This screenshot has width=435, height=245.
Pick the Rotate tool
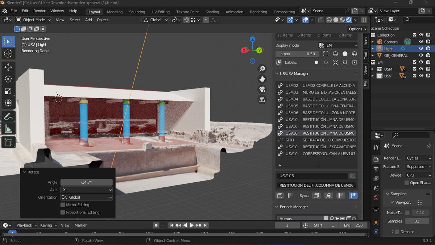8,79
